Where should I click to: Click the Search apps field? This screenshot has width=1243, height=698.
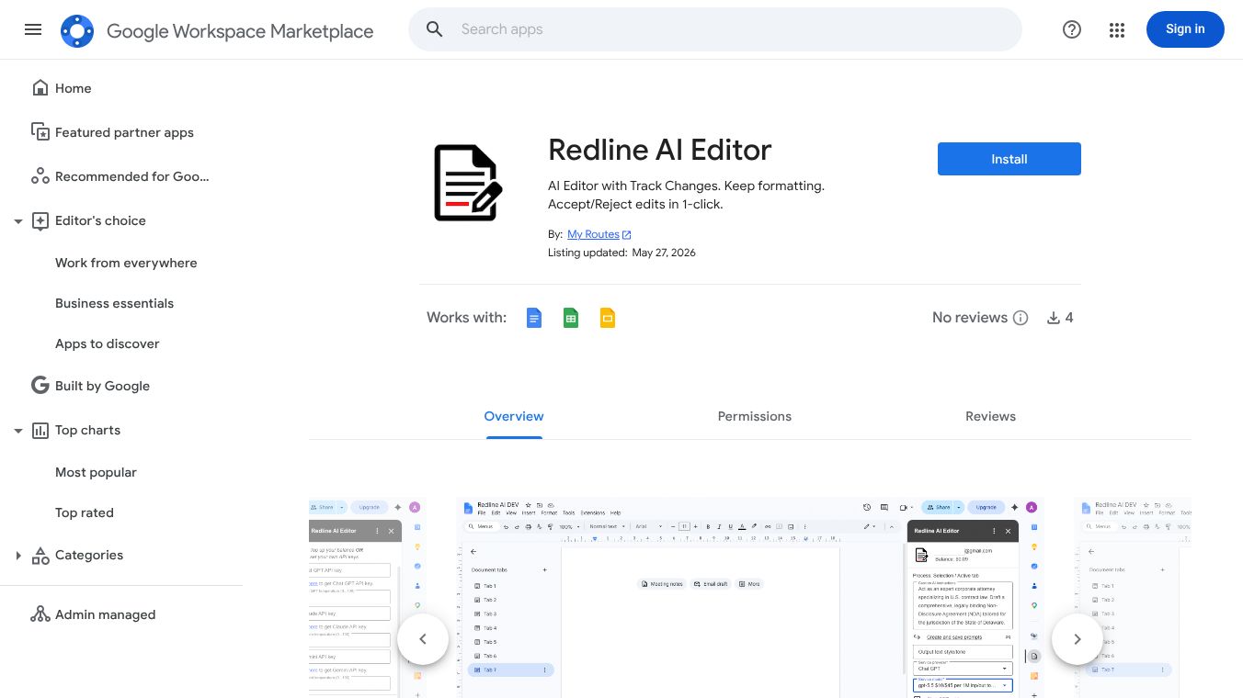(715, 29)
